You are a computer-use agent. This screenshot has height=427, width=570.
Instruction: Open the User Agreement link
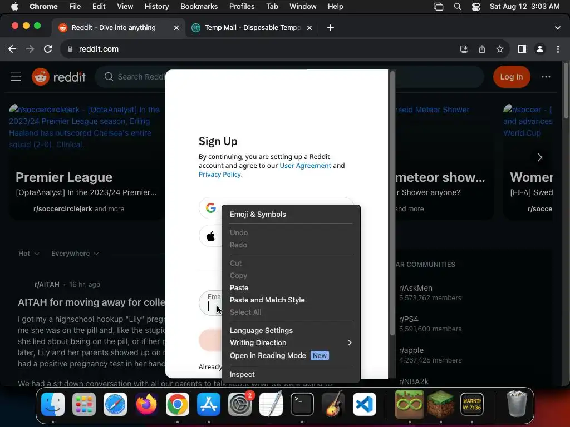306,166
